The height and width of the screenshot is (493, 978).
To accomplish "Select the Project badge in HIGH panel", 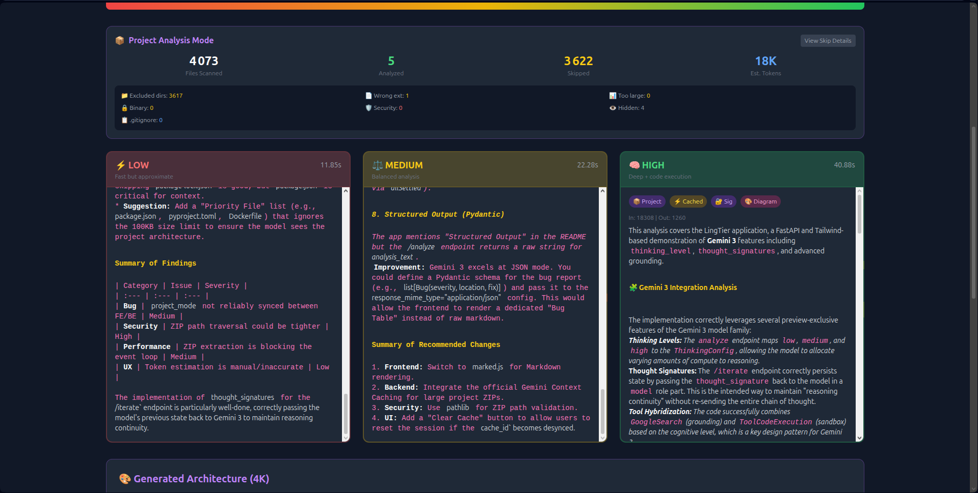I will (x=647, y=201).
